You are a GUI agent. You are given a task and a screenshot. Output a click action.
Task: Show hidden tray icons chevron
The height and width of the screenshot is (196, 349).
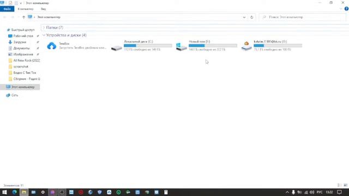pyautogui.click(x=287, y=192)
